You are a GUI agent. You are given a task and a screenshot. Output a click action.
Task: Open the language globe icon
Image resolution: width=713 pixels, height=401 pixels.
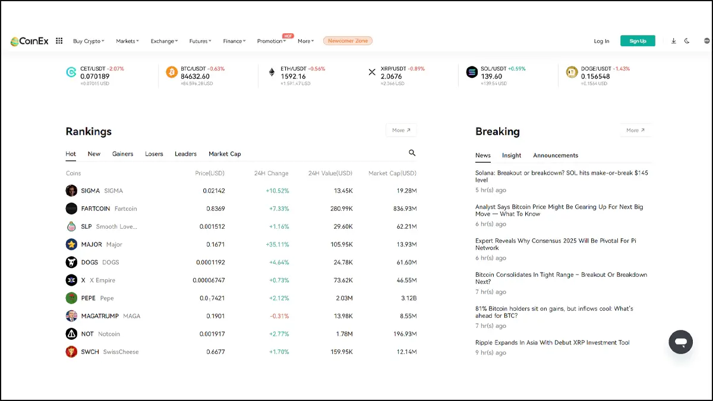pos(706,41)
